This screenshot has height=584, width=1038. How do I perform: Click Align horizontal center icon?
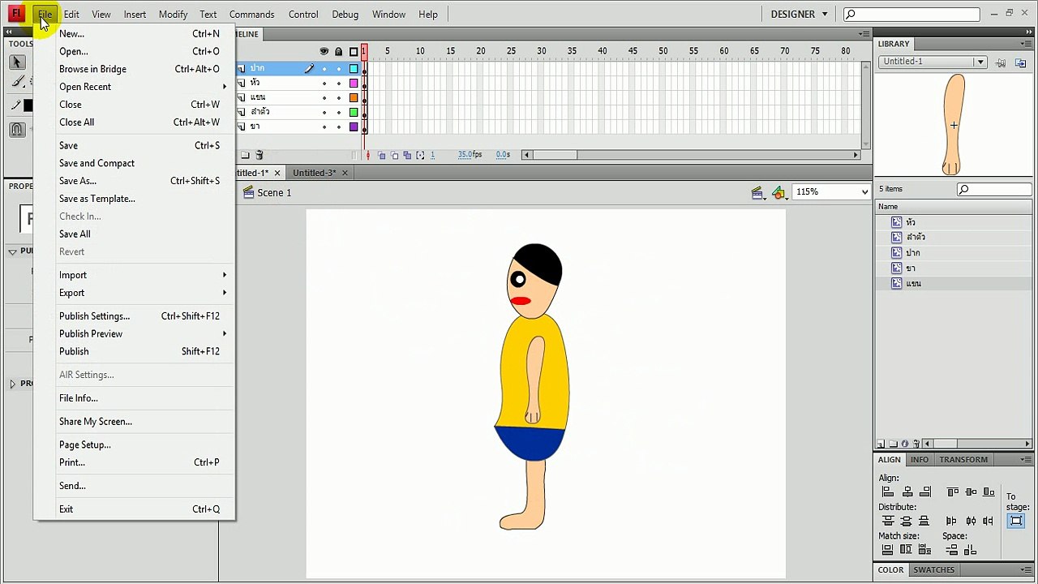pos(907,492)
